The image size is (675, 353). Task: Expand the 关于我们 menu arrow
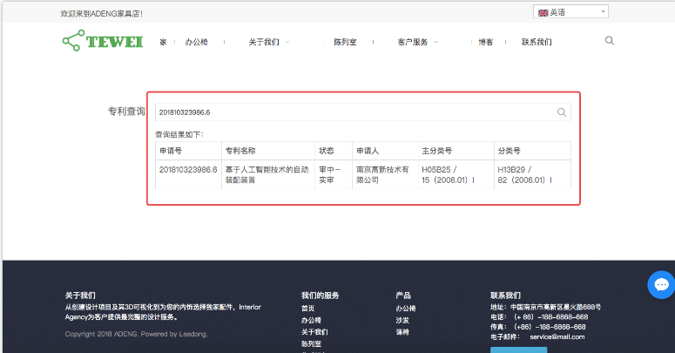[287, 42]
